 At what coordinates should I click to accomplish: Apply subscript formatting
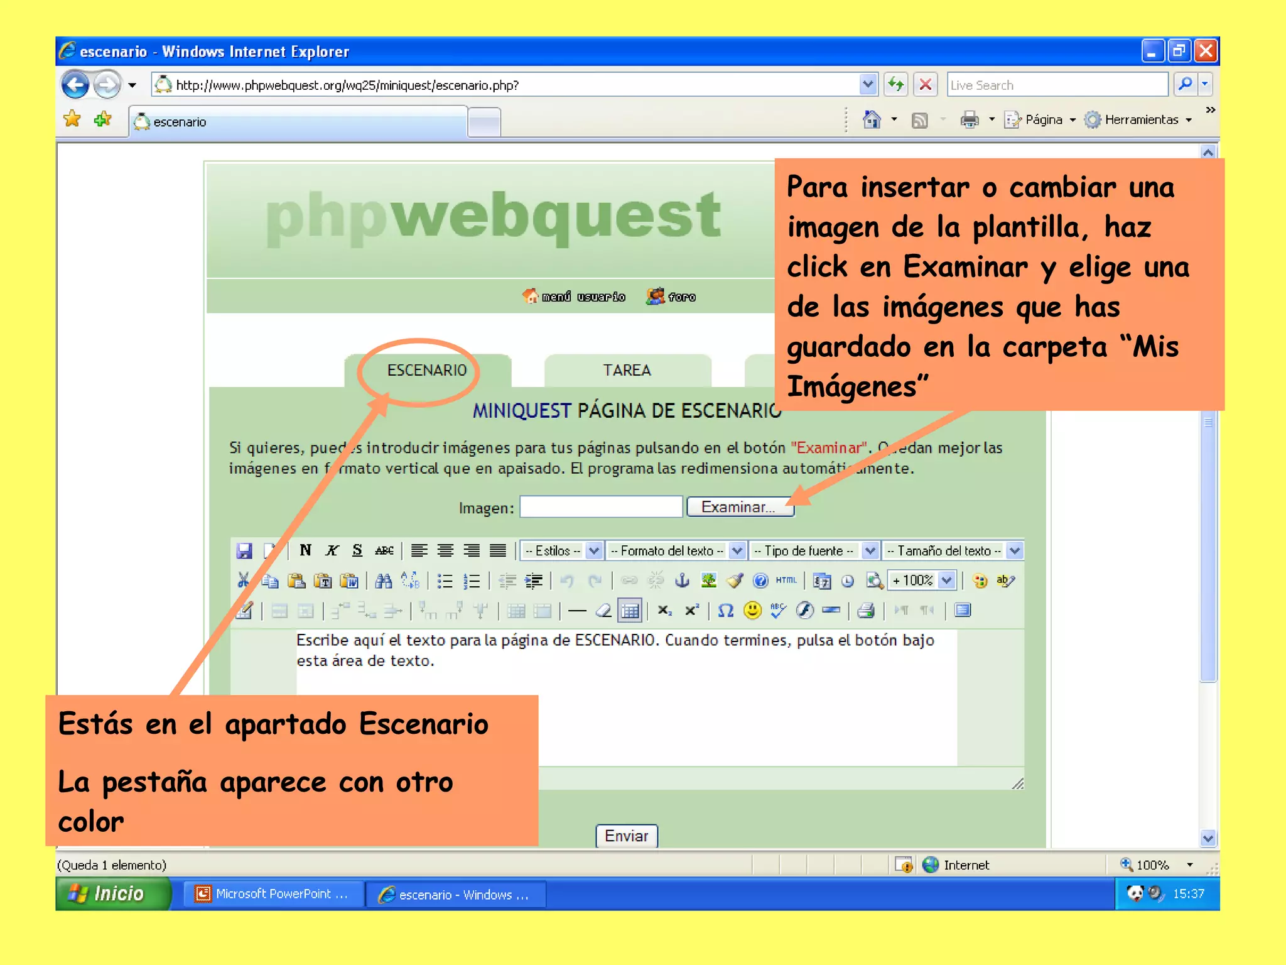click(x=665, y=611)
